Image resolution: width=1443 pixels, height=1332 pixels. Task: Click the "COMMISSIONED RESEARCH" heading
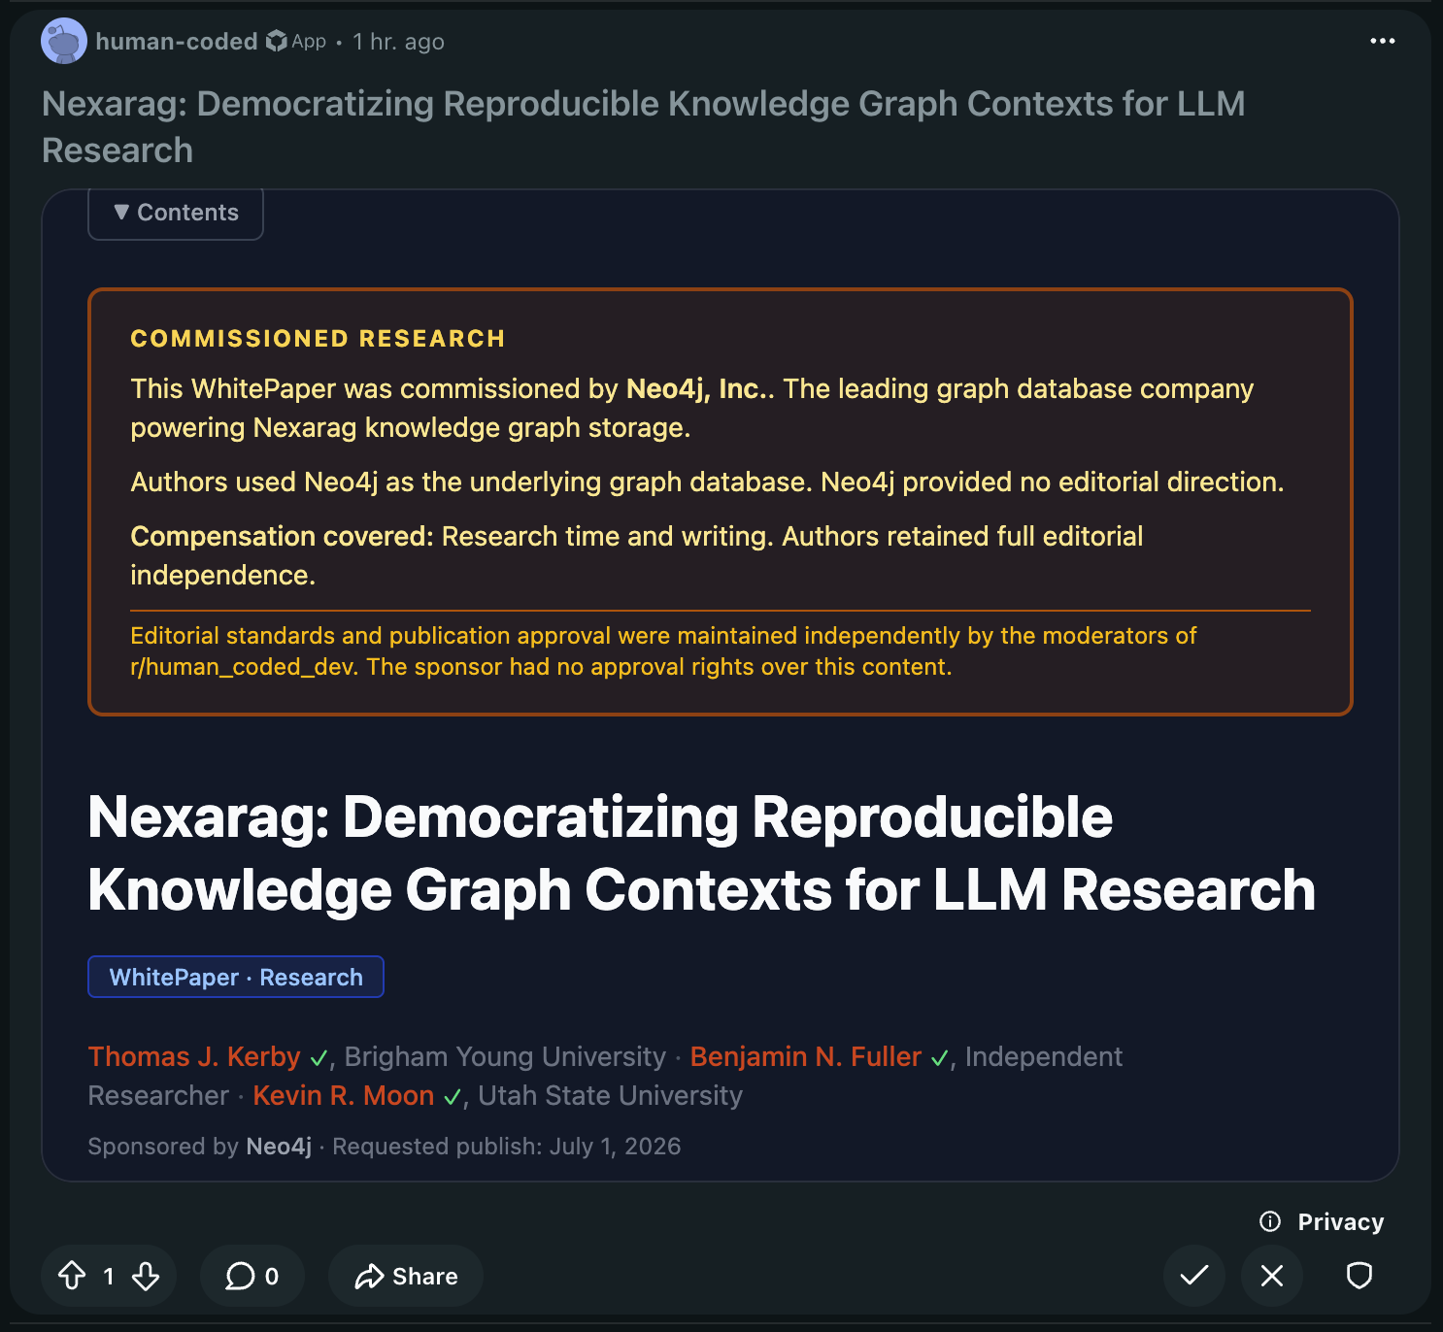coord(318,339)
